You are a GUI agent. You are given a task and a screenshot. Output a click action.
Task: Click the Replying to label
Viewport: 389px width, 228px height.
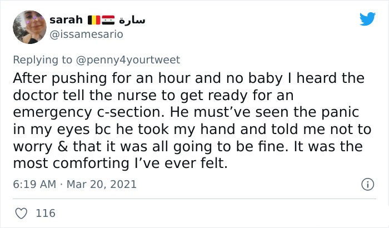tap(42, 60)
